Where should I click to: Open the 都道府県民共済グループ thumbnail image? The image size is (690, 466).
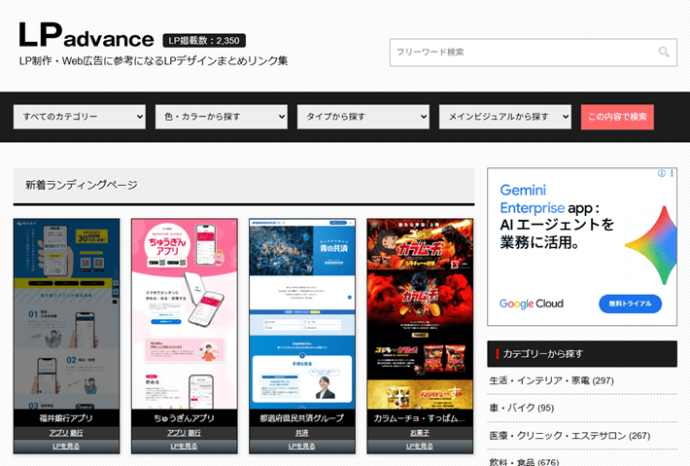[302, 313]
